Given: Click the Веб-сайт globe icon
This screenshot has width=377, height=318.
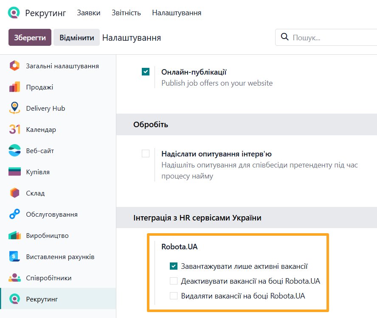Looking at the screenshot, I should (15, 151).
